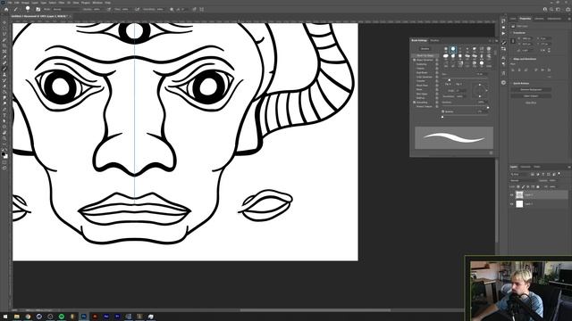Open the Windows Start button
This screenshot has height=321, width=572.
pyautogui.click(x=5, y=317)
